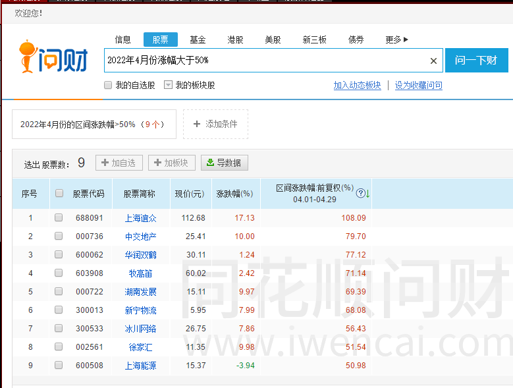Check the box for stock 000736
The width and height of the screenshot is (513, 388).
pos(59,236)
